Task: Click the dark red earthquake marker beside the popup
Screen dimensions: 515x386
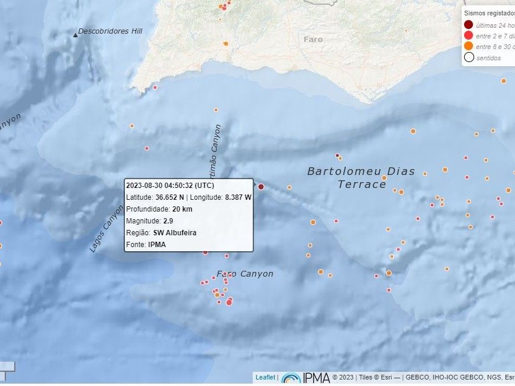Action: (260, 187)
